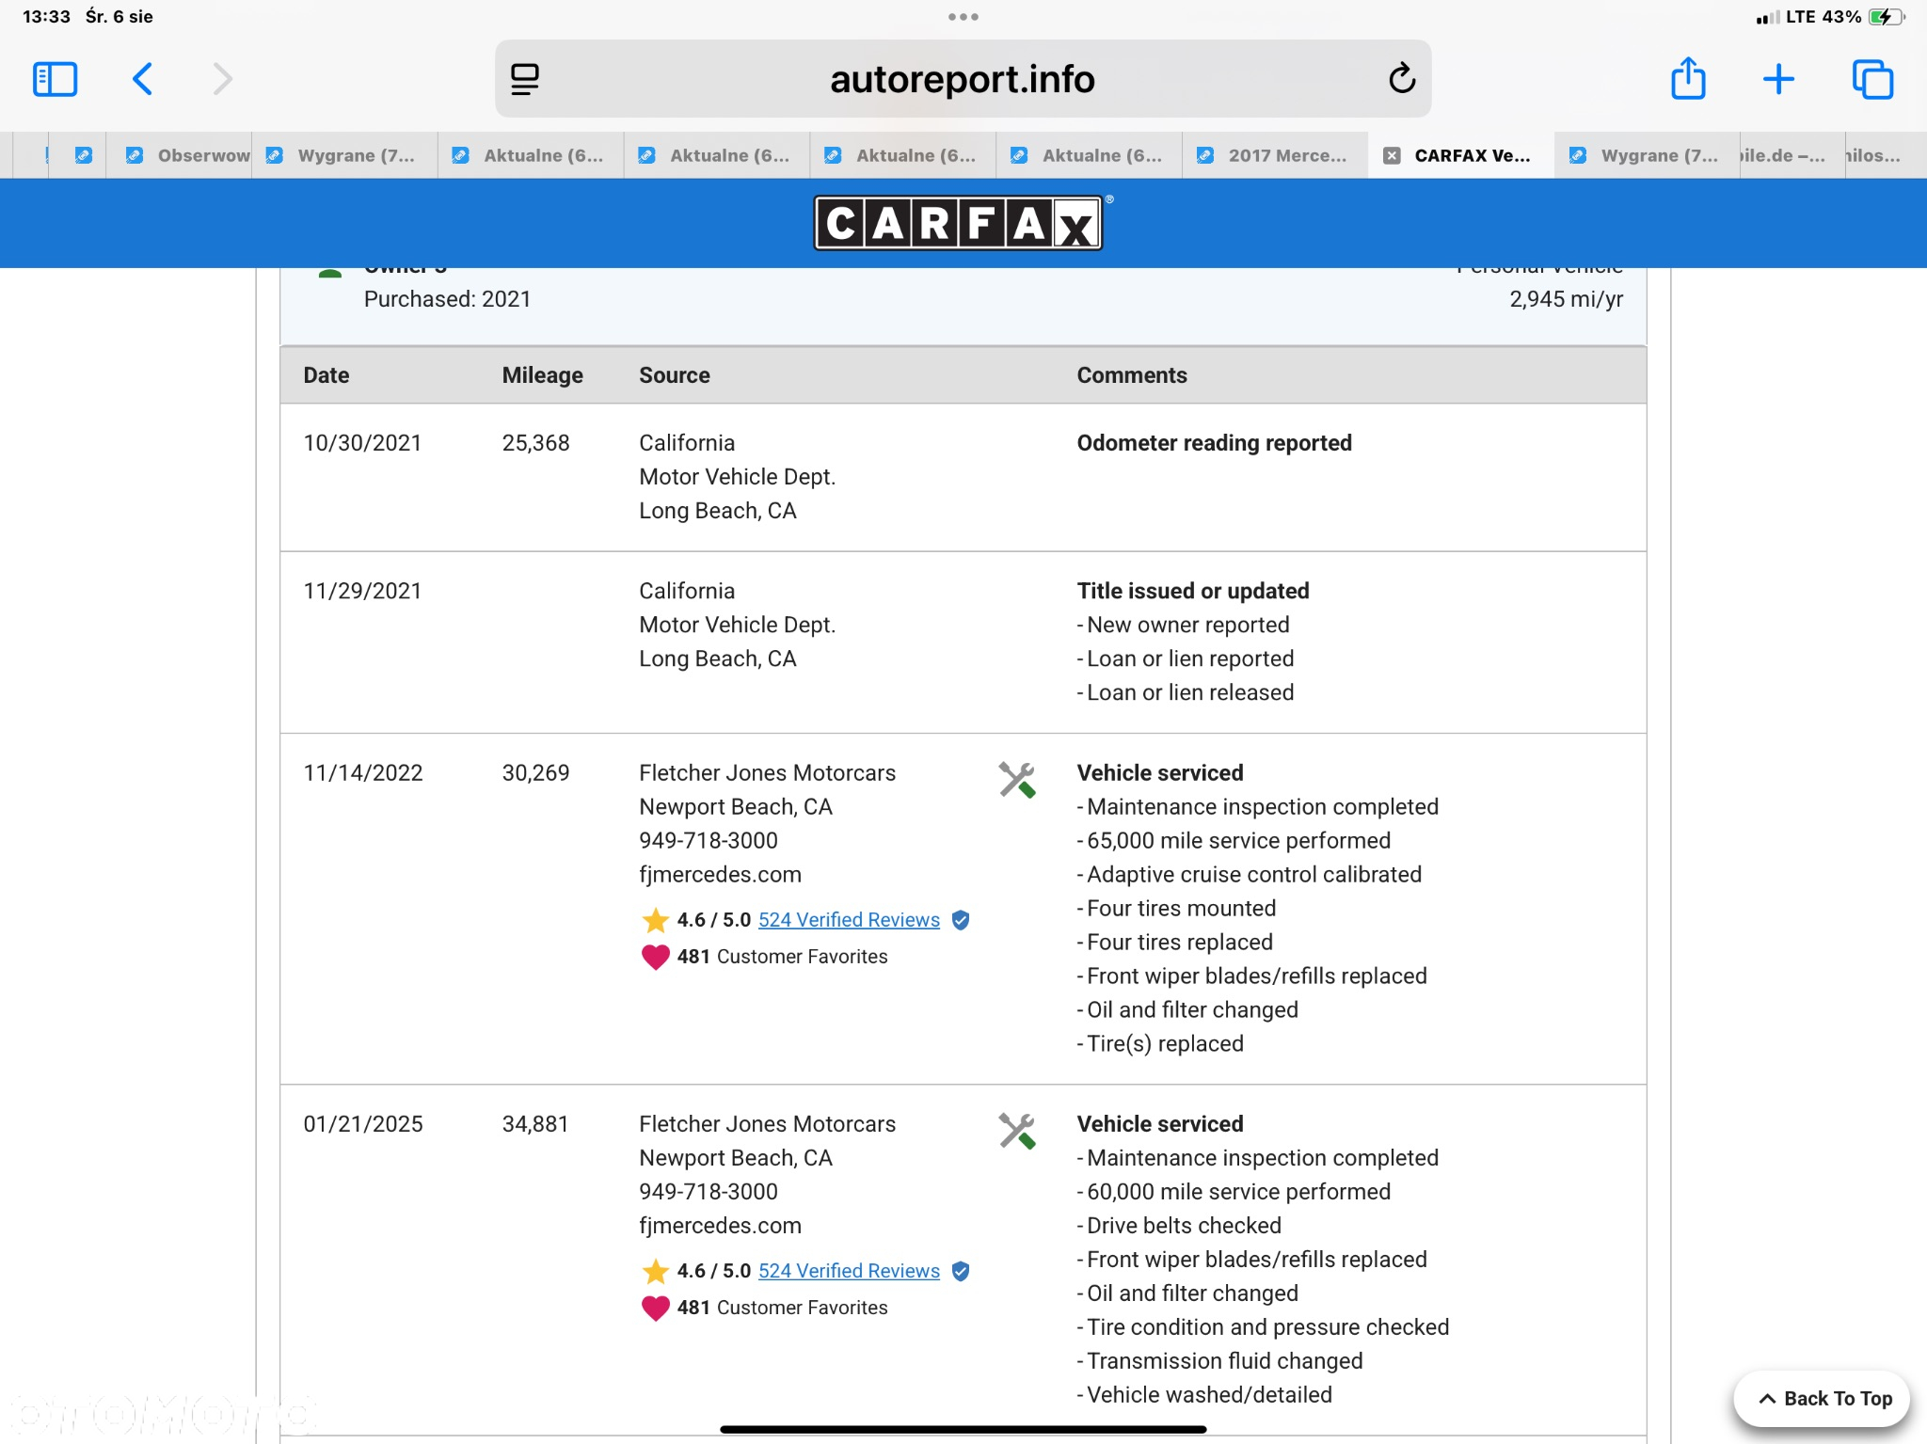
Task: Click 'Odometer reading reported' comment
Action: pos(1214,443)
